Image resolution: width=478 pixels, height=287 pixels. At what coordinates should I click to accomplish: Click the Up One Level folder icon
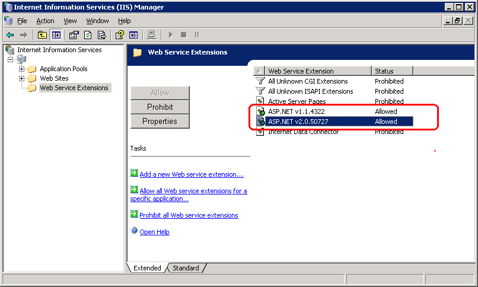pos(42,35)
